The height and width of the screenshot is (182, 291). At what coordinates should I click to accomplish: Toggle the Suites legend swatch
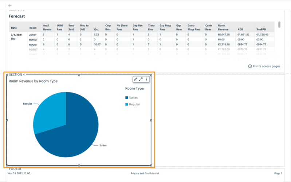(x=127, y=98)
